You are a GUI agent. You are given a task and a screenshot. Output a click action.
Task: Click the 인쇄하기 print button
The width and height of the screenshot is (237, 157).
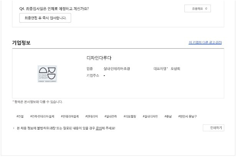point(214,128)
